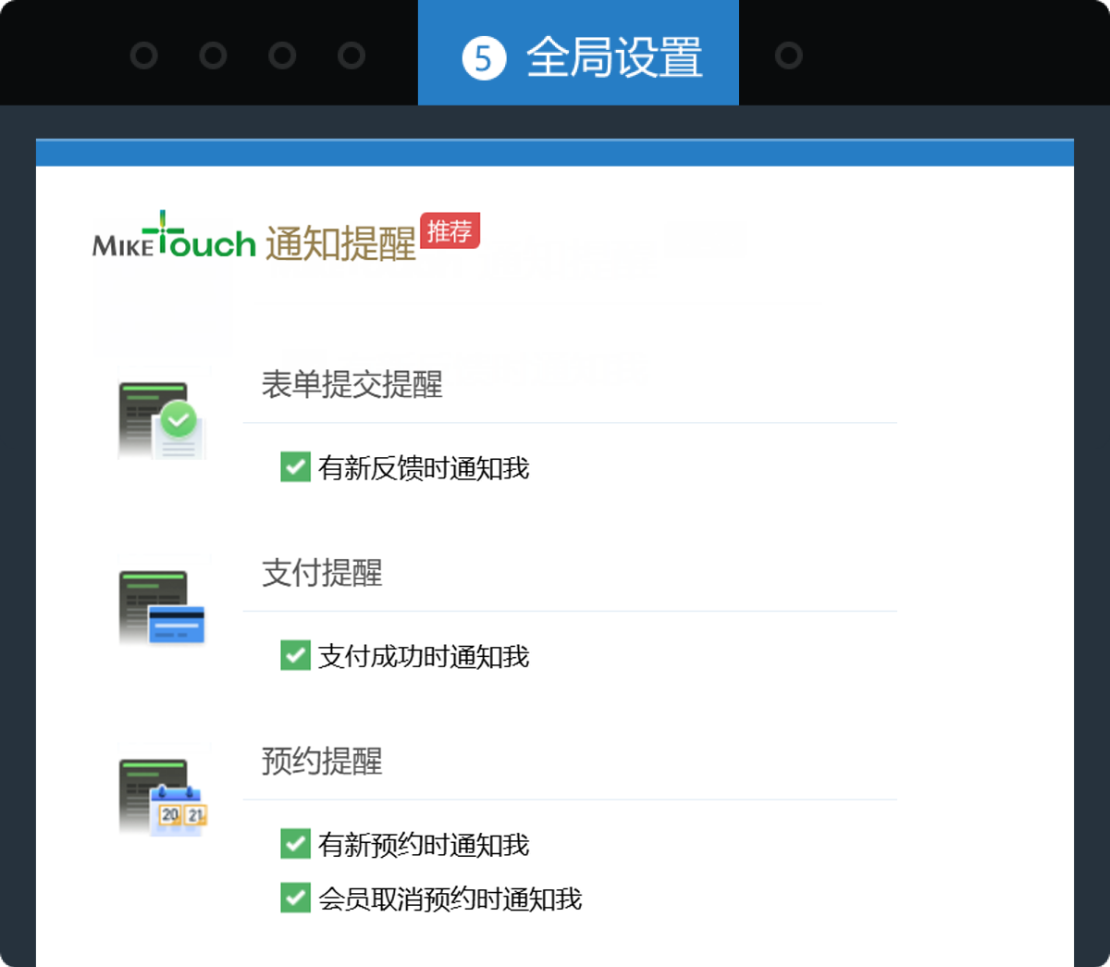Toggle the 有新预约时通知我 checkbox
This screenshot has height=967, width=1110.
pyautogui.click(x=295, y=844)
